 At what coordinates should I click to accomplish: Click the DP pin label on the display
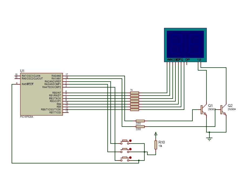[188, 60]
